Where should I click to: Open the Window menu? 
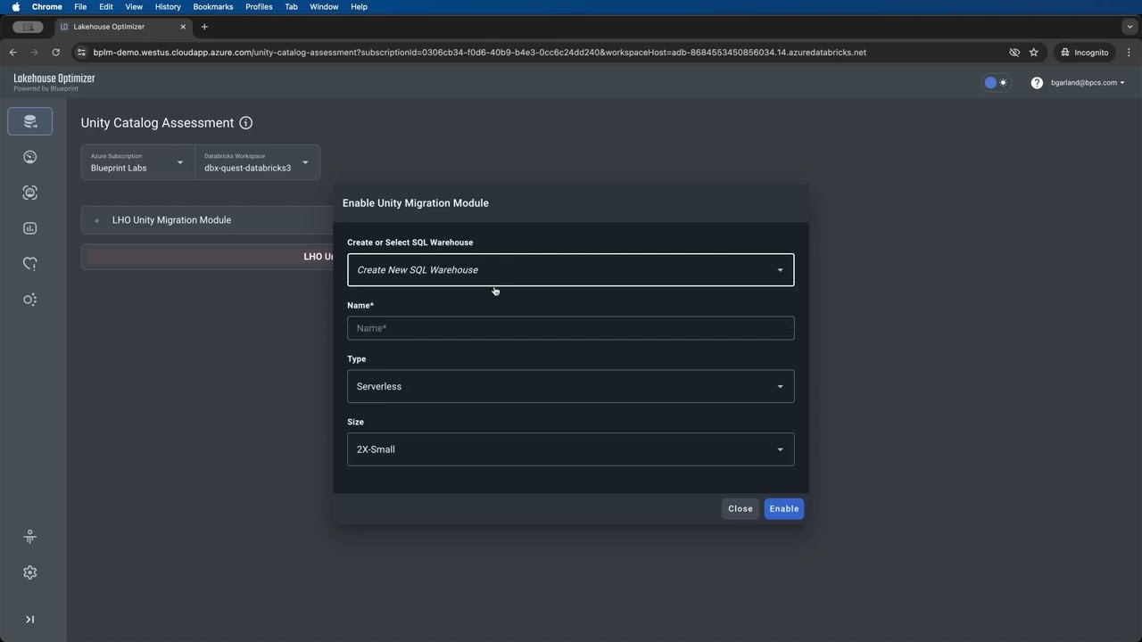tap(324, 7)
